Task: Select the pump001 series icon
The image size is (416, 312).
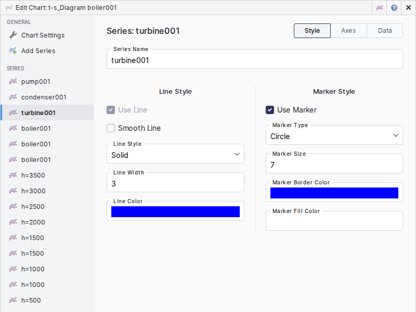Action: (13, 82)
